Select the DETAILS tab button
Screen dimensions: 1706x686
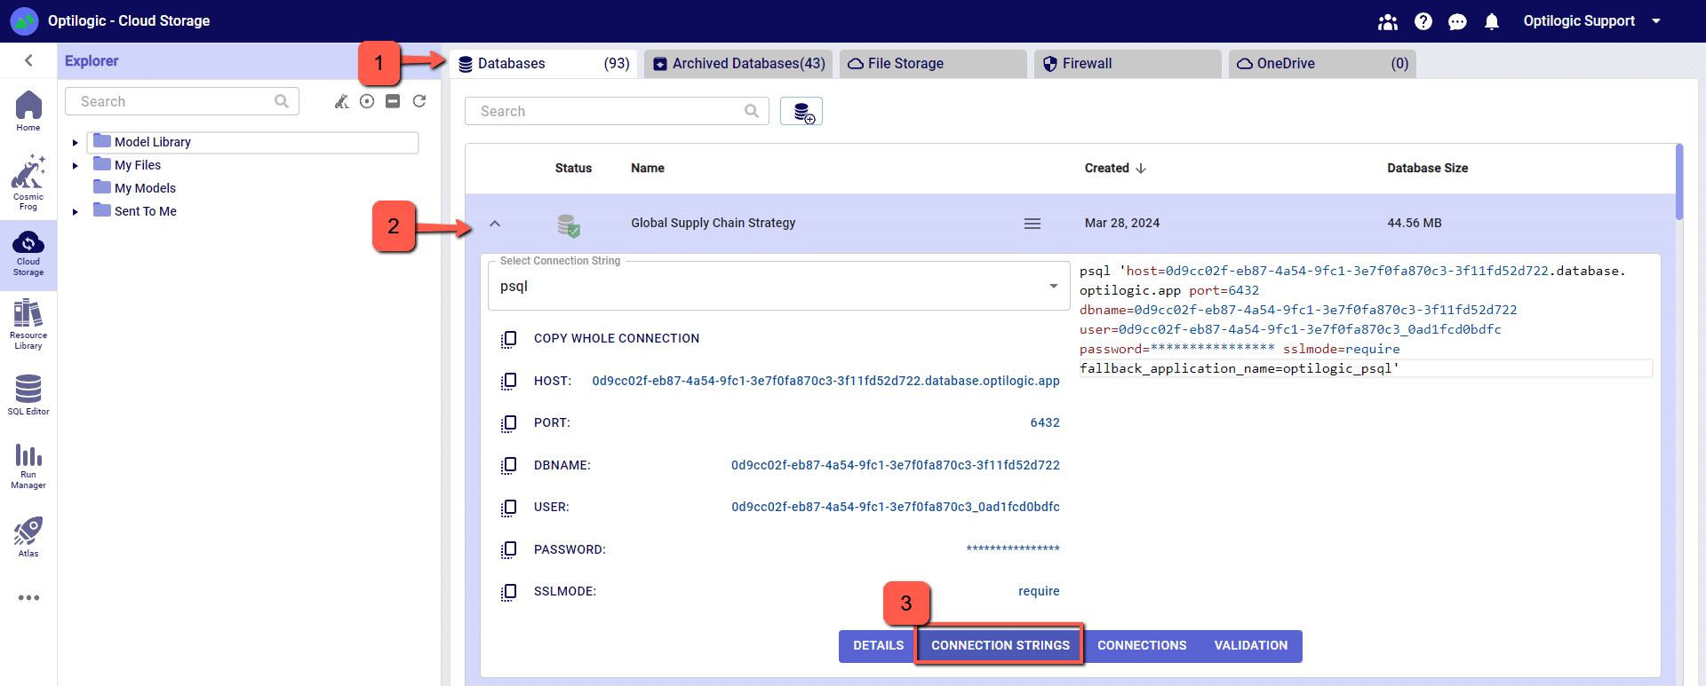pyautogui.click(x=878, y=646)
